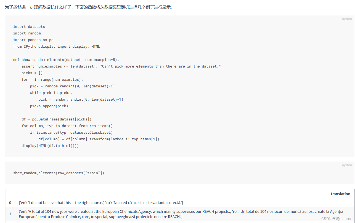This screenshot has height=223, width=355.
Task: Click the 'for _ in range(num_examples):' line
Action: 52,80
